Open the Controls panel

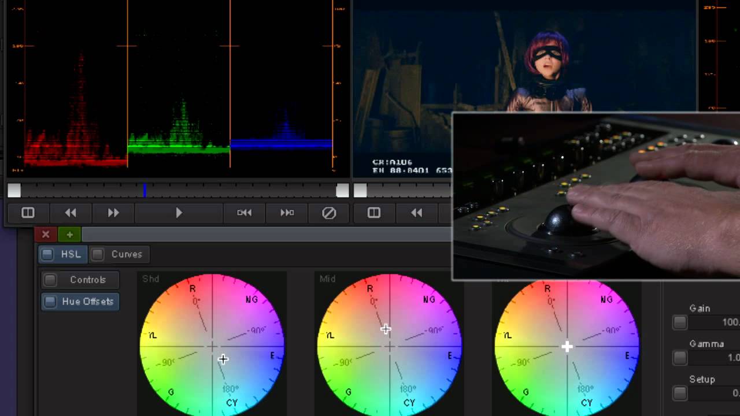88,280
